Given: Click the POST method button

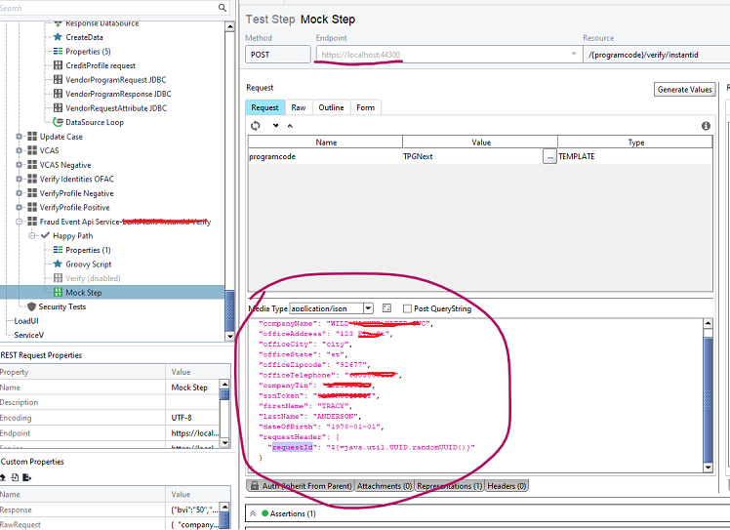Looking at the screenshot, I should (x=277, y=55).
